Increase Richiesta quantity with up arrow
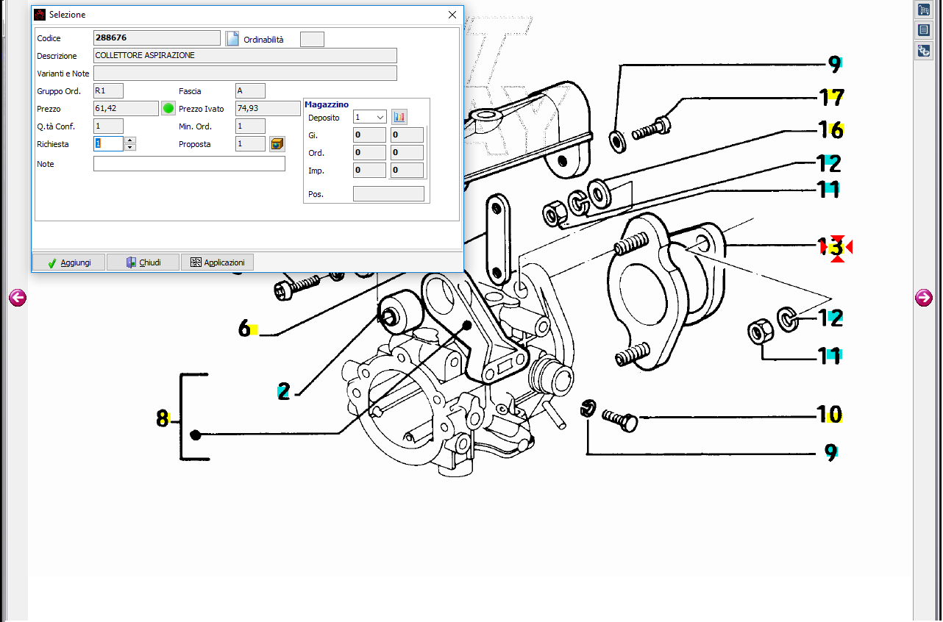 pyautogui.click(x=130, y=140)
